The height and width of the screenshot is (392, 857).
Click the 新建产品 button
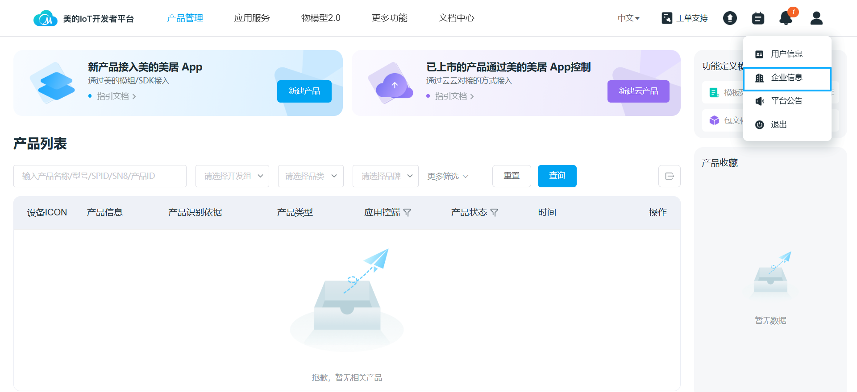[304, 91]
